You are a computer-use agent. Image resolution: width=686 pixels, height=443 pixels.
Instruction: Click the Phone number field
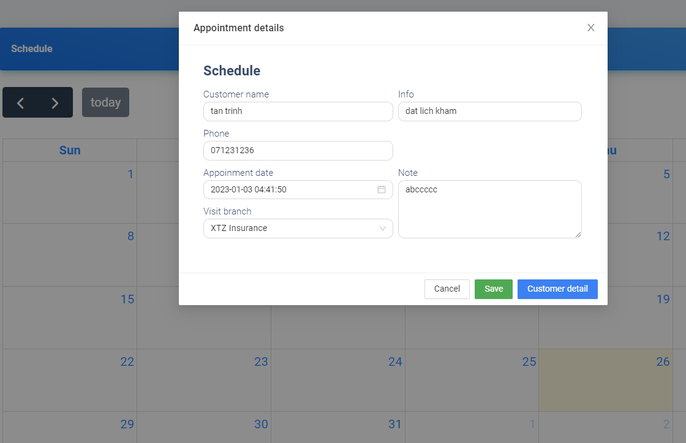click(298, 151)
